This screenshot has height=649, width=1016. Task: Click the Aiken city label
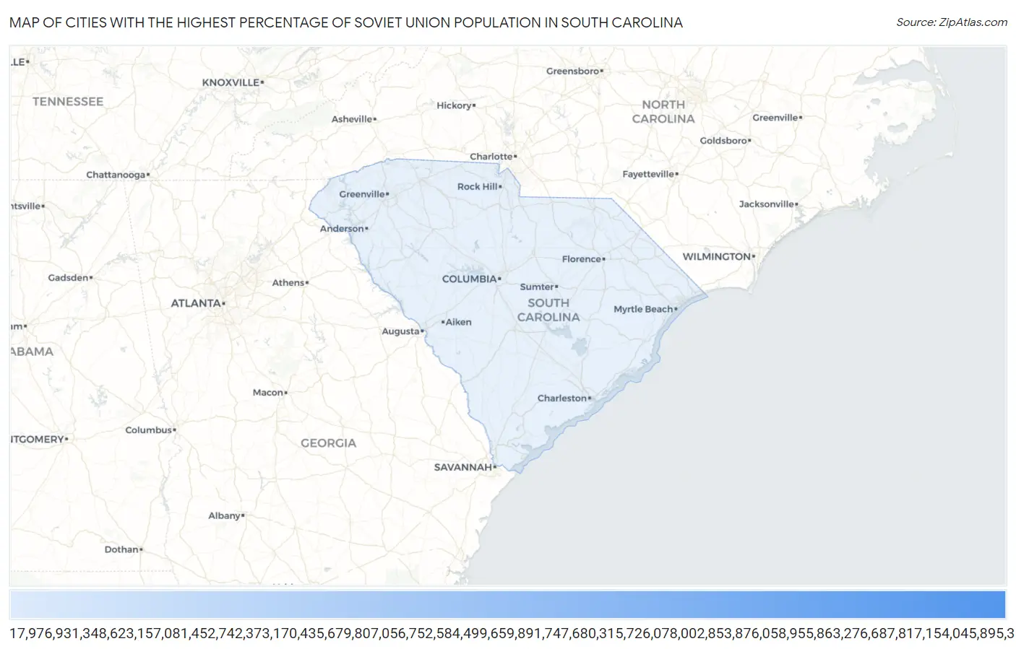(x=459, y=322)
